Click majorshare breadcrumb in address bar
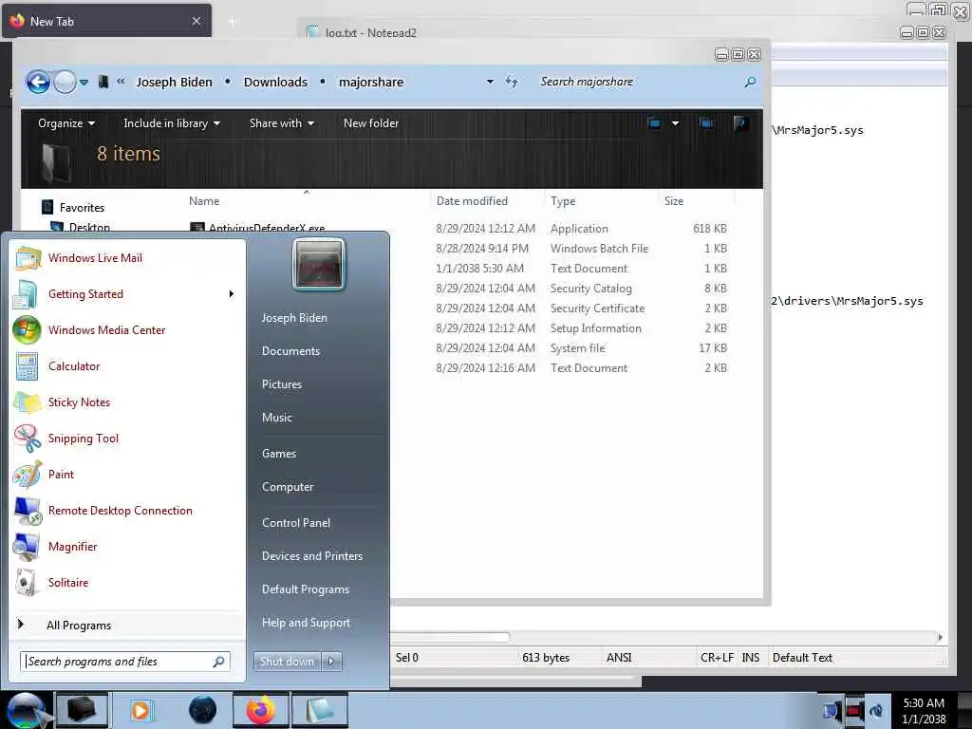The width and height of the screenshot is (972, 729). click(x=371, y=82)
